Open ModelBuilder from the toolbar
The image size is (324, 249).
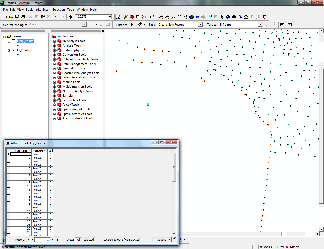tap(144, 17)
